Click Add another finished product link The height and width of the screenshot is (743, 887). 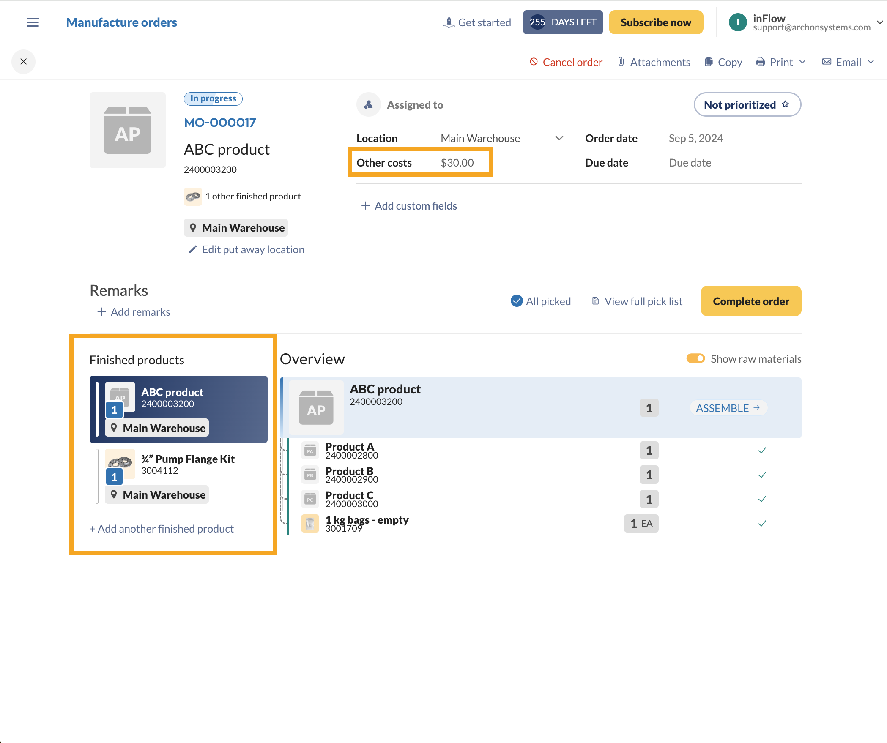[x=162, y=529]
